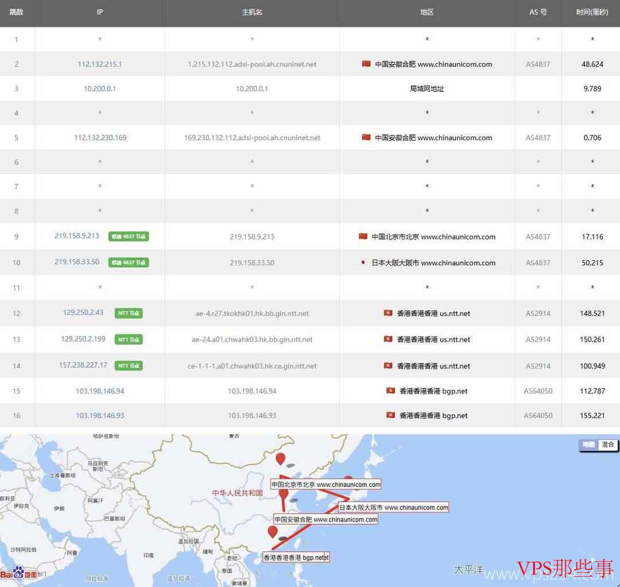Click the NTT node badge beside 157.238.227.17
Image resolution: width=620 pixels, height=587 pixels.
(129, 365)
